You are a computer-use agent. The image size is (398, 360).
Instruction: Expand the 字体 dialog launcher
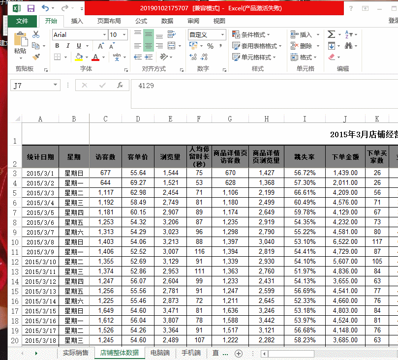pos(126,70)
